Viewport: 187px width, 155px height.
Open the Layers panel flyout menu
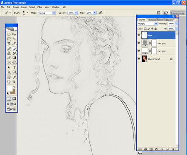click(x=177, y=20)
